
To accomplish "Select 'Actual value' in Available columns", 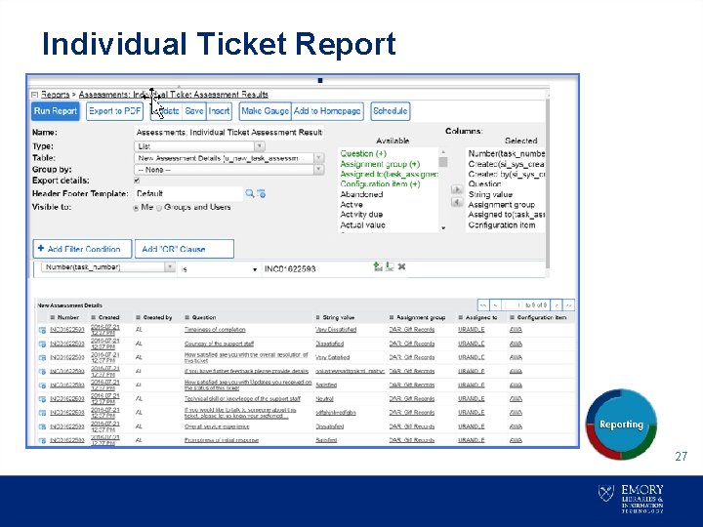I will 362,225.
